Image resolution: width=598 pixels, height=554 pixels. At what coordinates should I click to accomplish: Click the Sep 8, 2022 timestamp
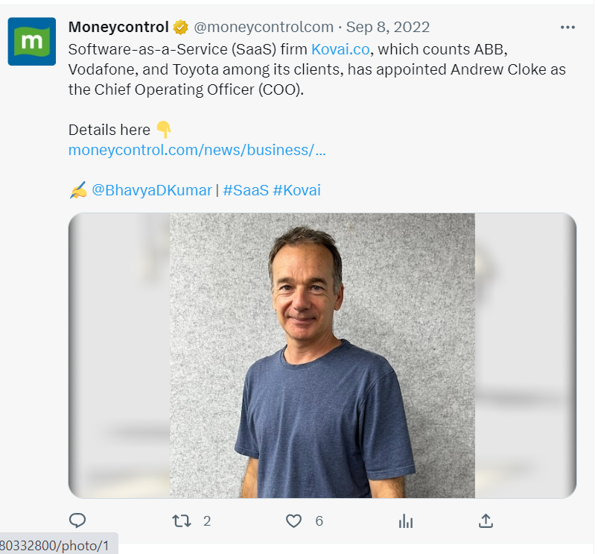(x=388, y=28)
